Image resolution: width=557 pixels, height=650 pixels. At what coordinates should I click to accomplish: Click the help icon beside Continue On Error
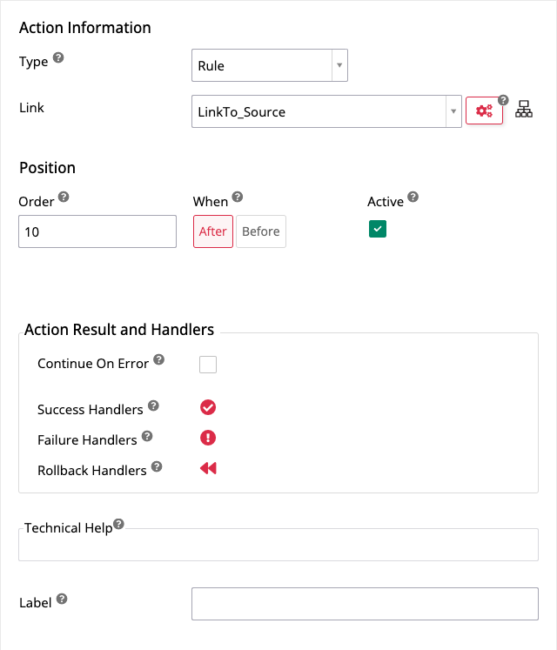[158, 359]
